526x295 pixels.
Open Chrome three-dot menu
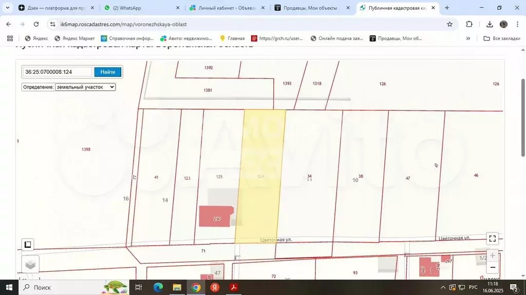[518, 24]
